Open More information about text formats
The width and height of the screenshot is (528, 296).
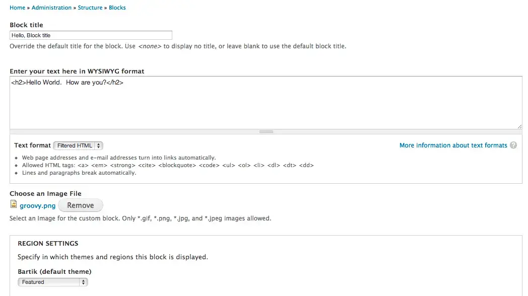pos(453,145)
